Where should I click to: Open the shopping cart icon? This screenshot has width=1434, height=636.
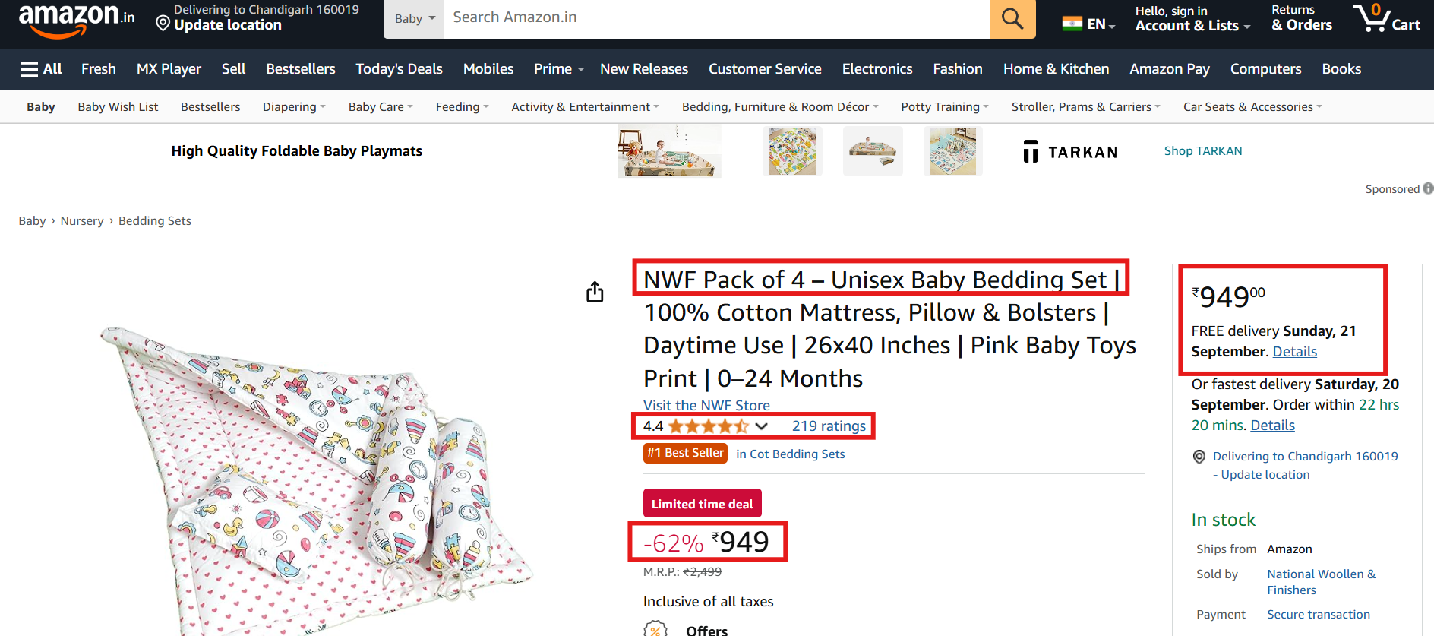tap(1385, 18)
